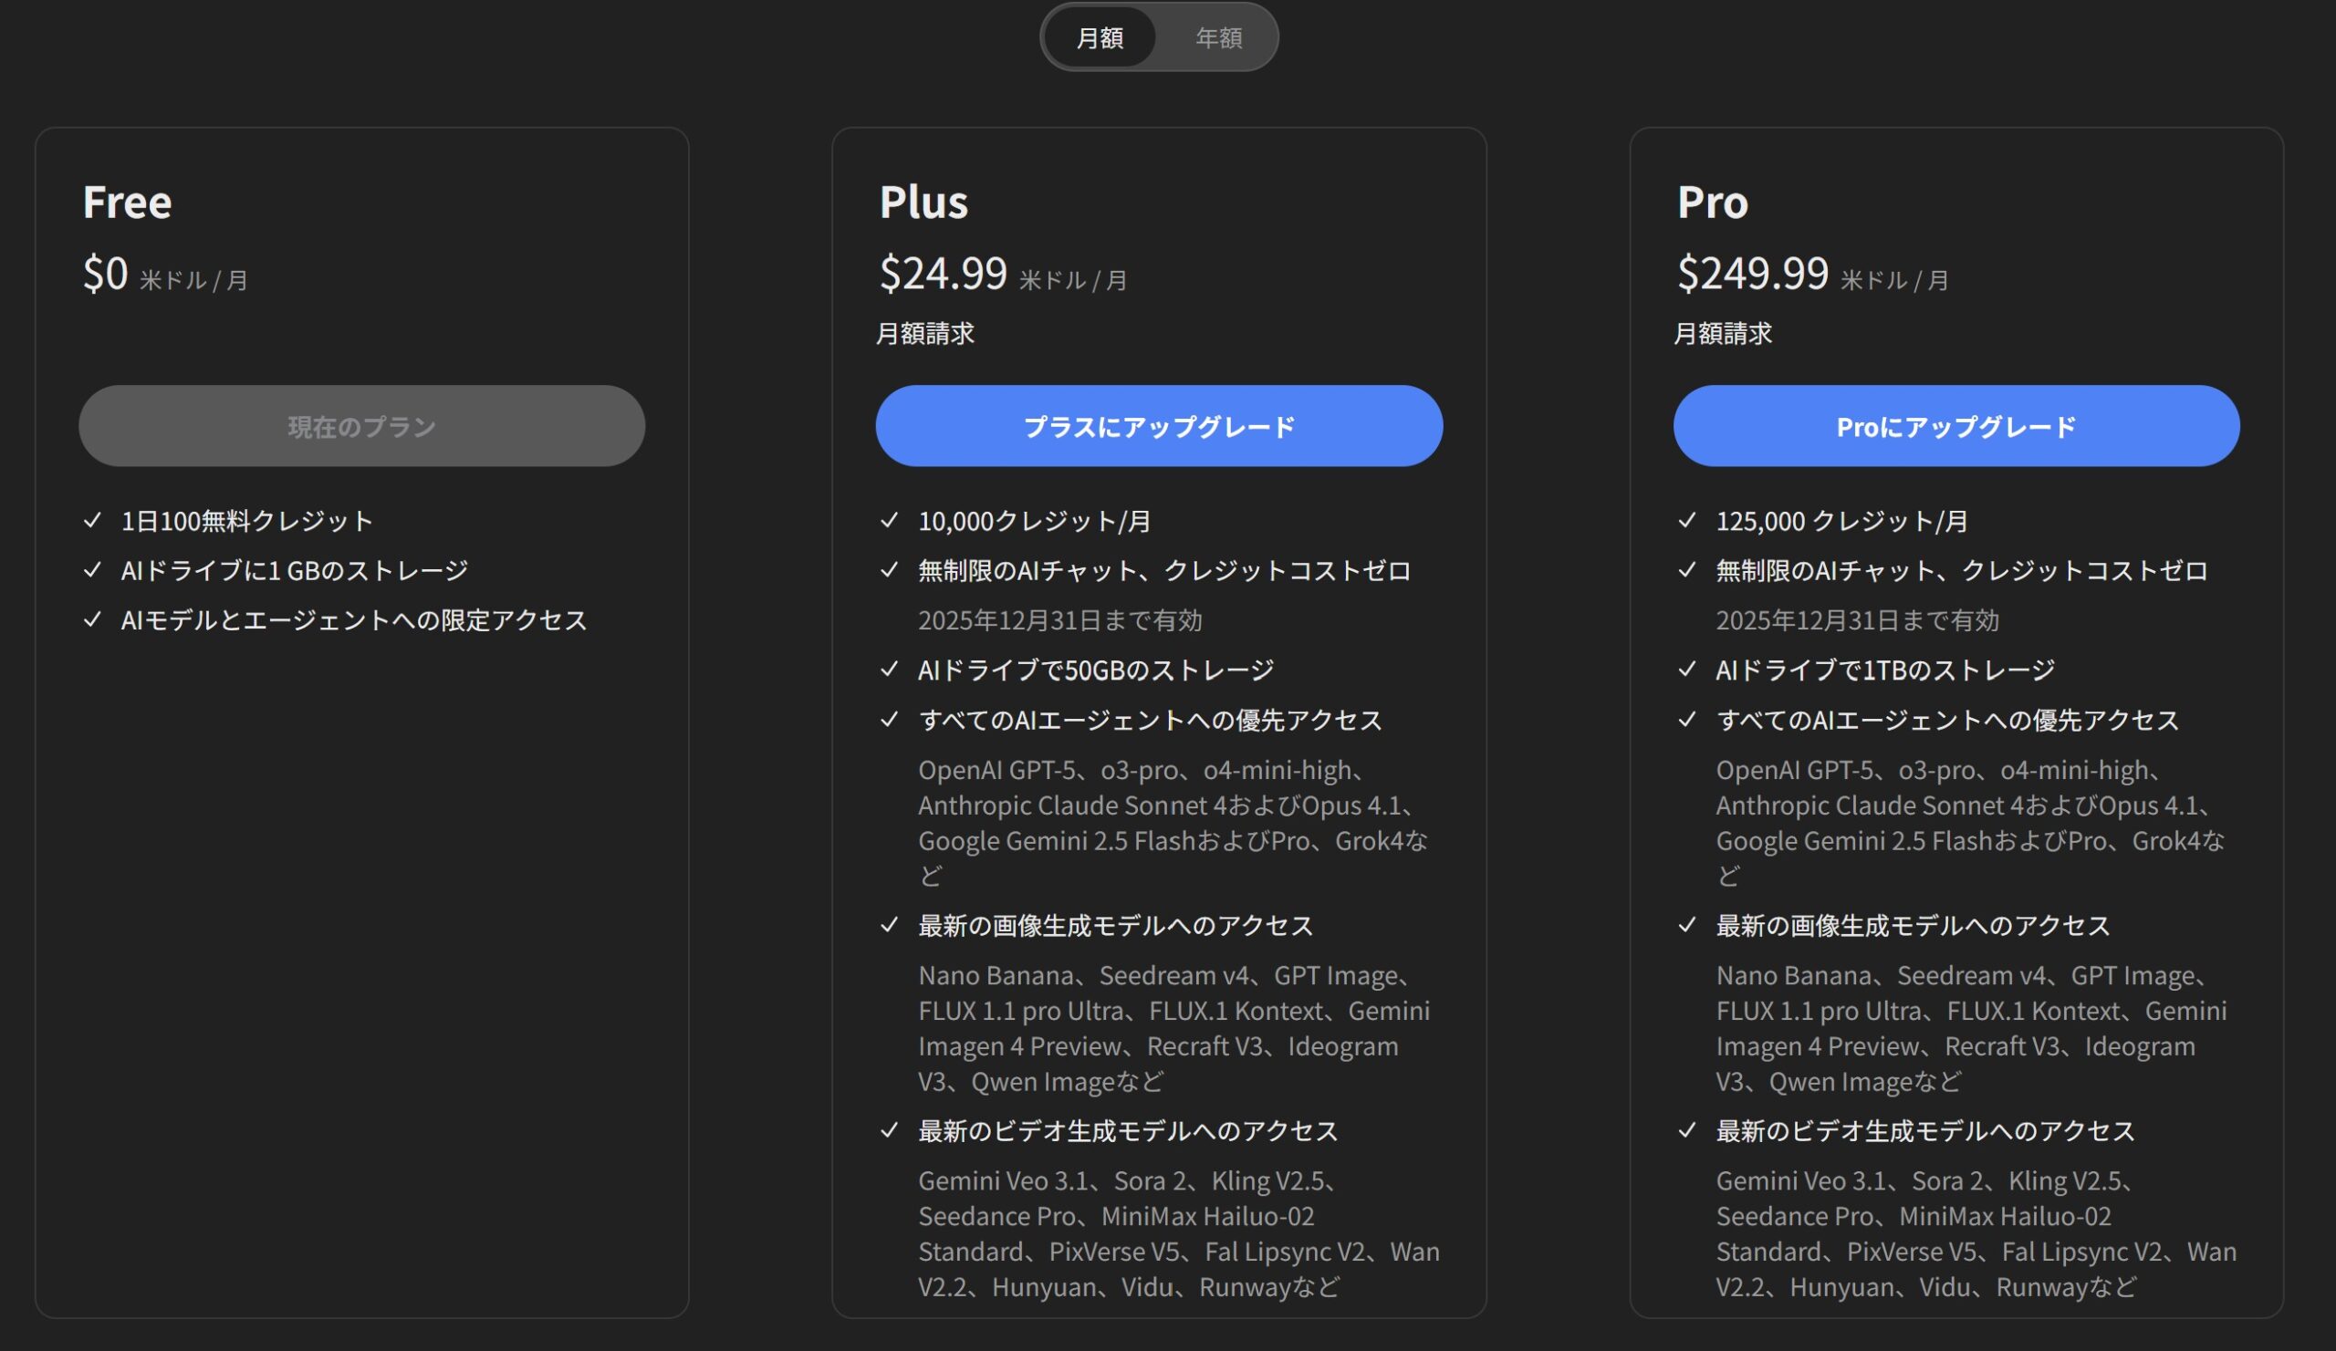
Task: Click checkmark beside 1日100無料クレジット
Action: pos(92,521)
